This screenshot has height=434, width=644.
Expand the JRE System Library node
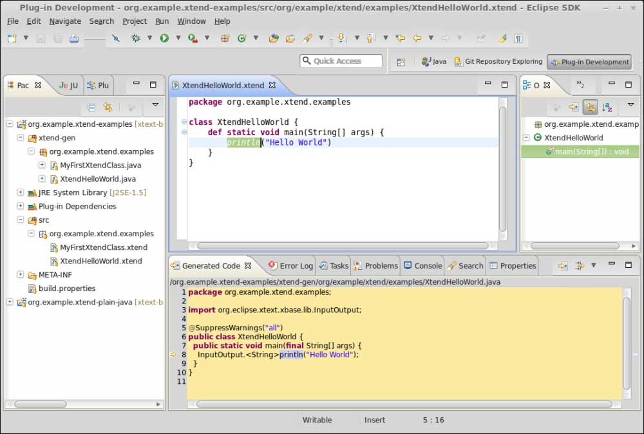coord(21,193)
